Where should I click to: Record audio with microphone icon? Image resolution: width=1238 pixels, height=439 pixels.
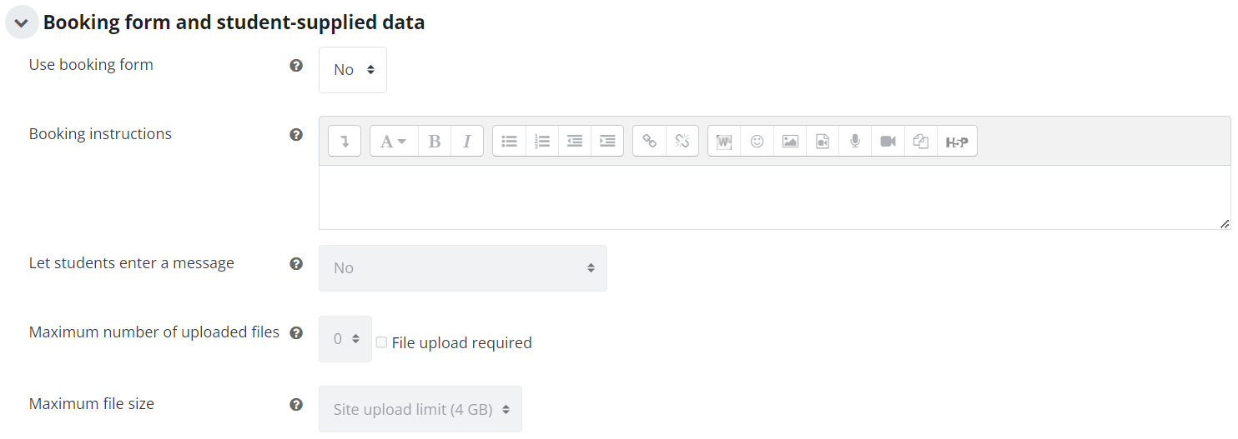855,141
